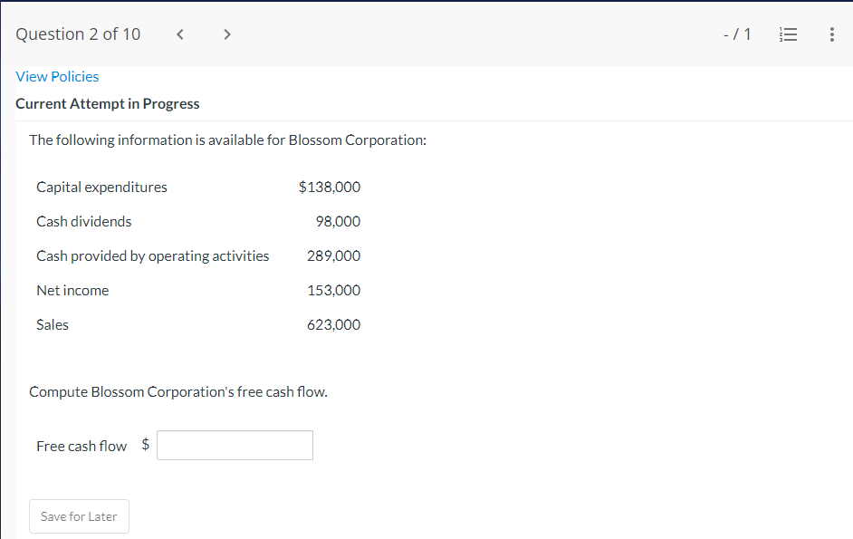
Task: Click the score indicator '- / 1'
Action: click(x=737, y=34)
